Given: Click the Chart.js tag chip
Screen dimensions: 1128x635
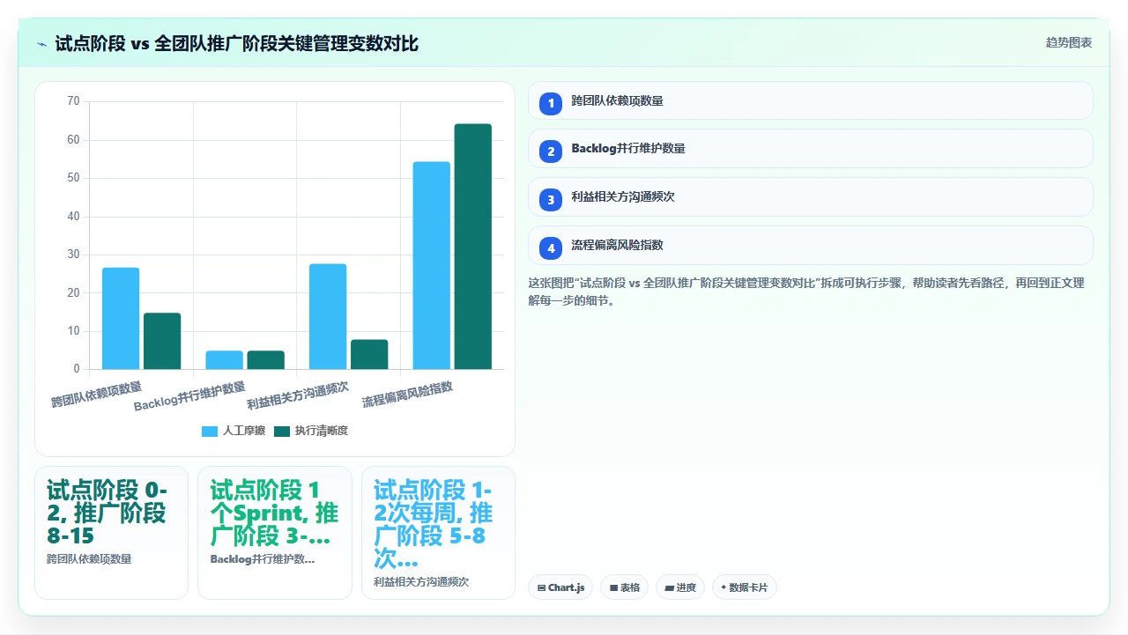Looking at the screenshot, I should click(x=560, y=587).
